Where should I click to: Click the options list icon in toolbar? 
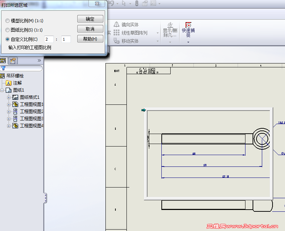point(153,3)
